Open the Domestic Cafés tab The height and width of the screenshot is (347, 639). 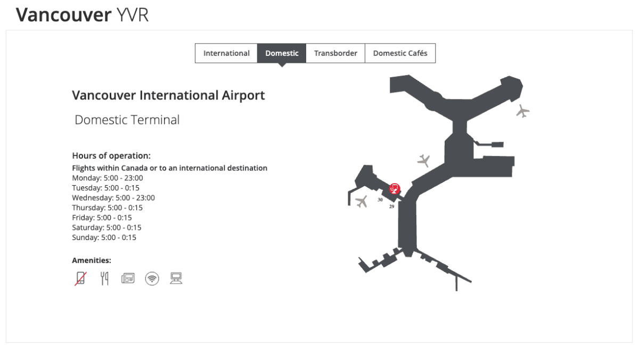(400, 53)
